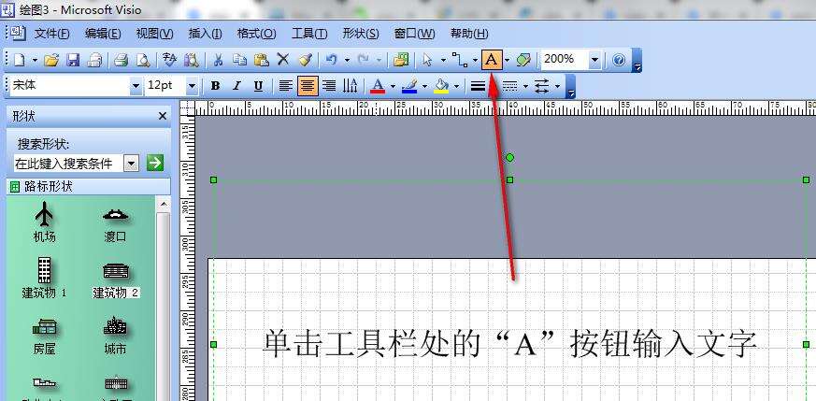
Task: Toggle Underline formatting
Action: click(x=259, y=86)
